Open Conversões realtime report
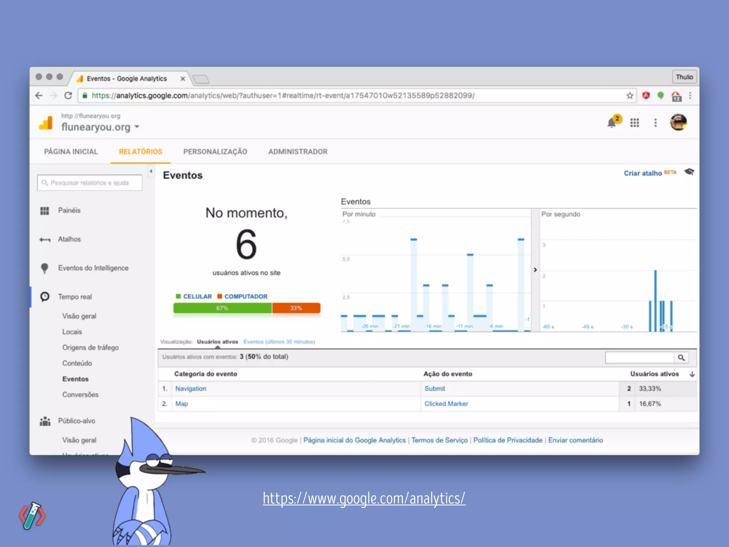 tap(80, 395)
